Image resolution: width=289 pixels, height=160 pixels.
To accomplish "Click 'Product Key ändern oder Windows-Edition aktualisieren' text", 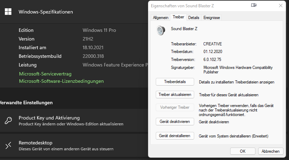I will (71, 124).
